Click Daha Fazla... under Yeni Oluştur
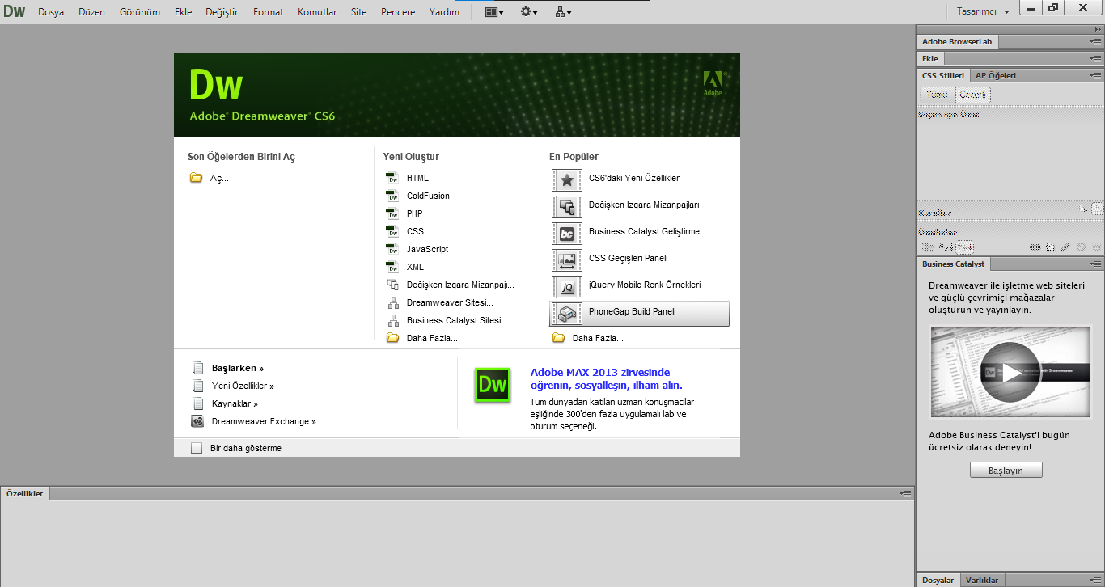The image size is (1105, 587). click(432, 338)
